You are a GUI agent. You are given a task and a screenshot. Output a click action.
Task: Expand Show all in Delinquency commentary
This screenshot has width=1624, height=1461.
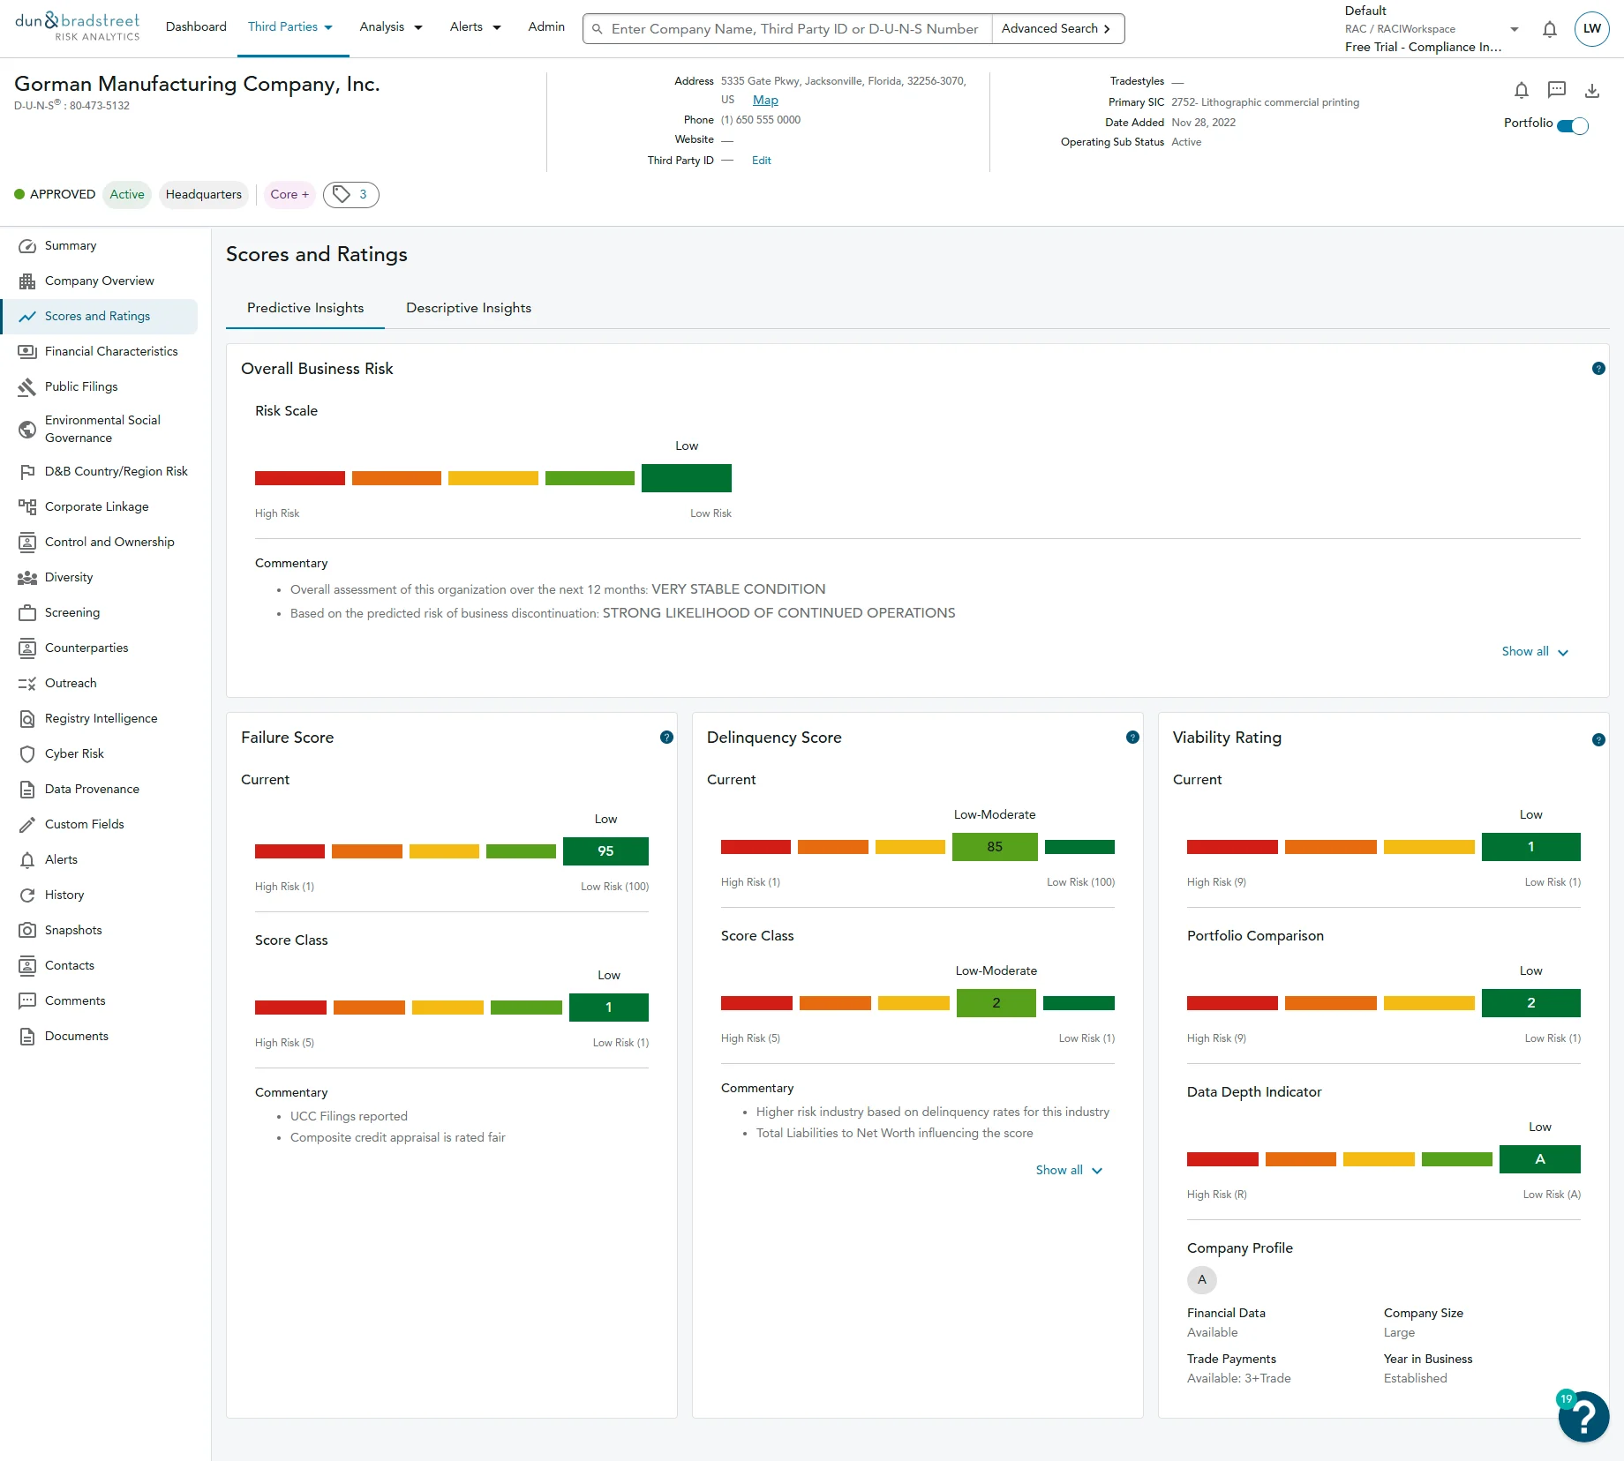pos(1069,1170)
